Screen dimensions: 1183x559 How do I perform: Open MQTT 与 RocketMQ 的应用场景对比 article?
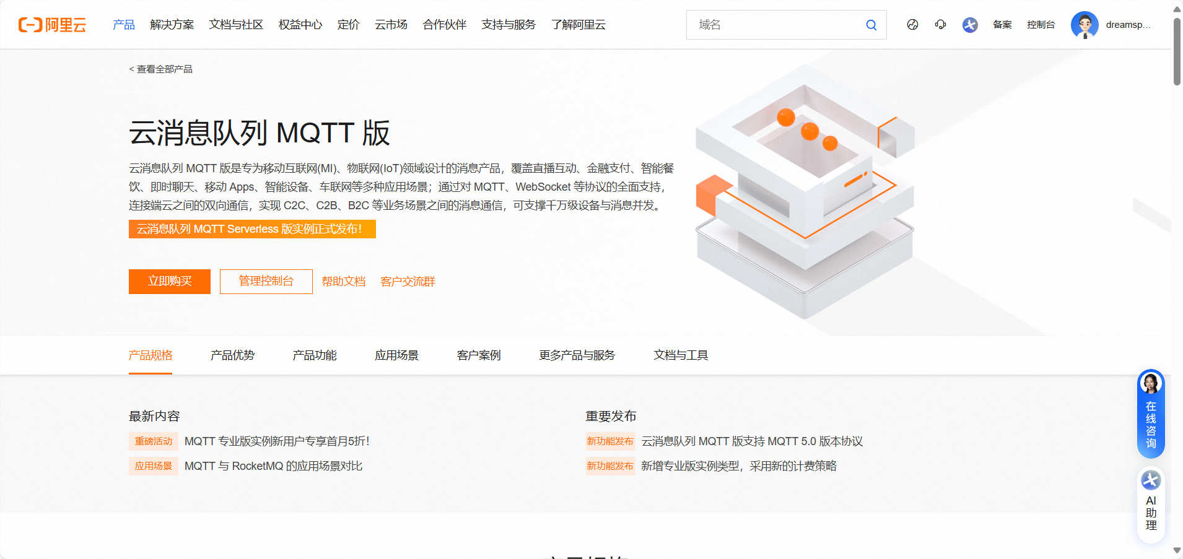tap(273, 466)
